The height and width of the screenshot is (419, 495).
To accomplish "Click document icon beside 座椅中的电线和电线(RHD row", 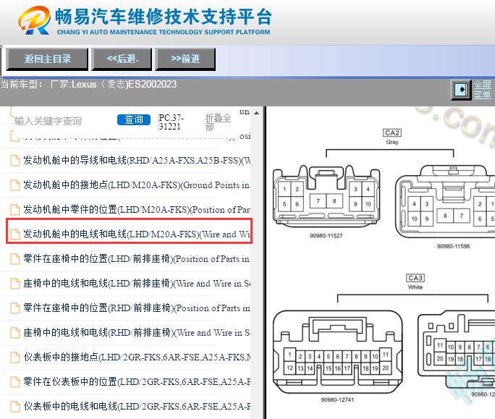I will [x=15, y=333].
